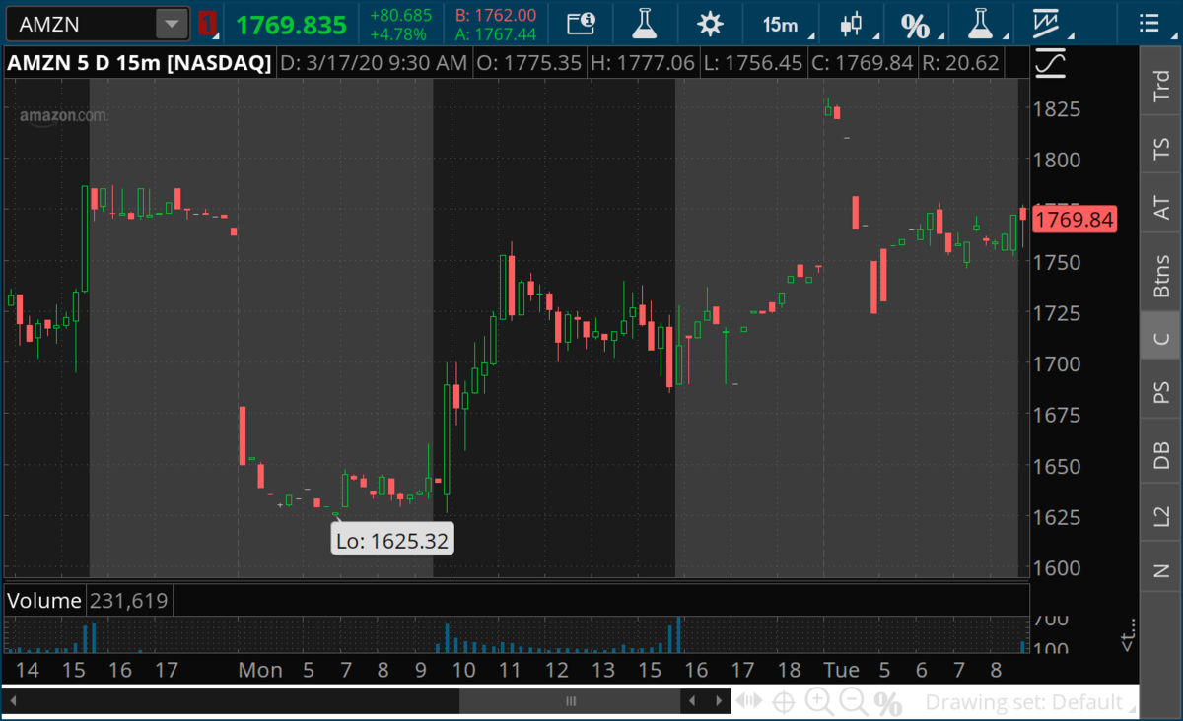The image size is (1183, 721).
Task: Open the list menu icon at top right
Action: pyautogui.click(x=1148, y=24)
